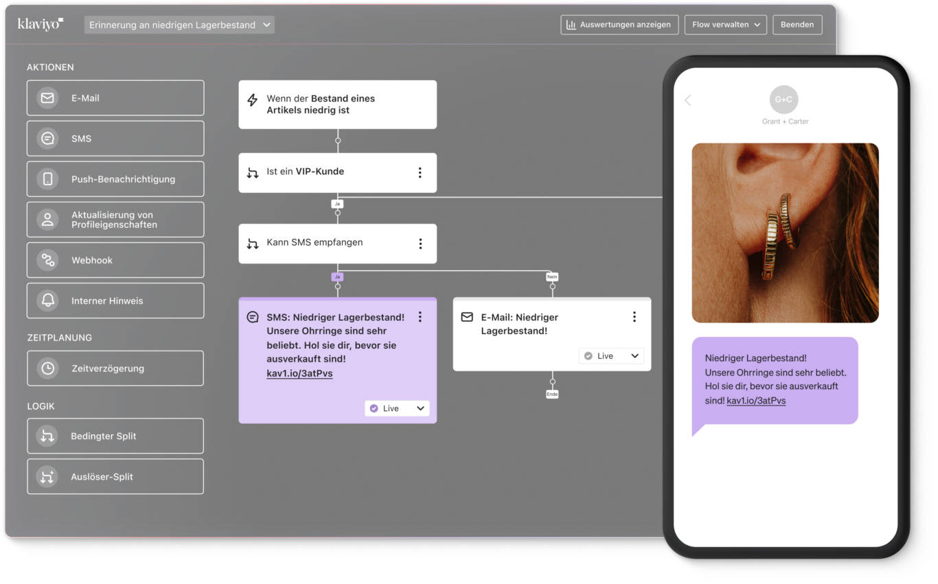
Task: Click the SMS bubble icon on SMS card
Action: [253, 317]
